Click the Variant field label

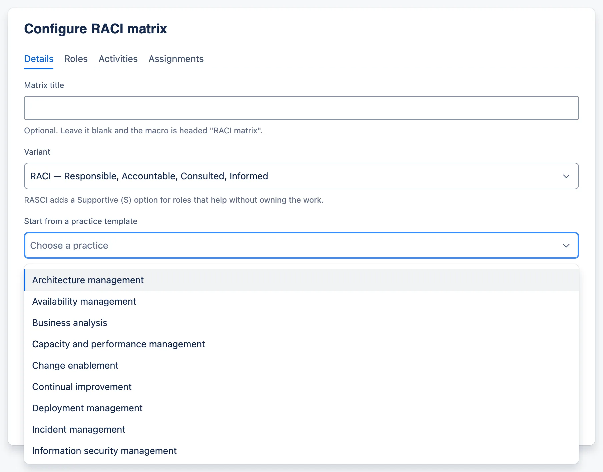(x=37, y=152)
